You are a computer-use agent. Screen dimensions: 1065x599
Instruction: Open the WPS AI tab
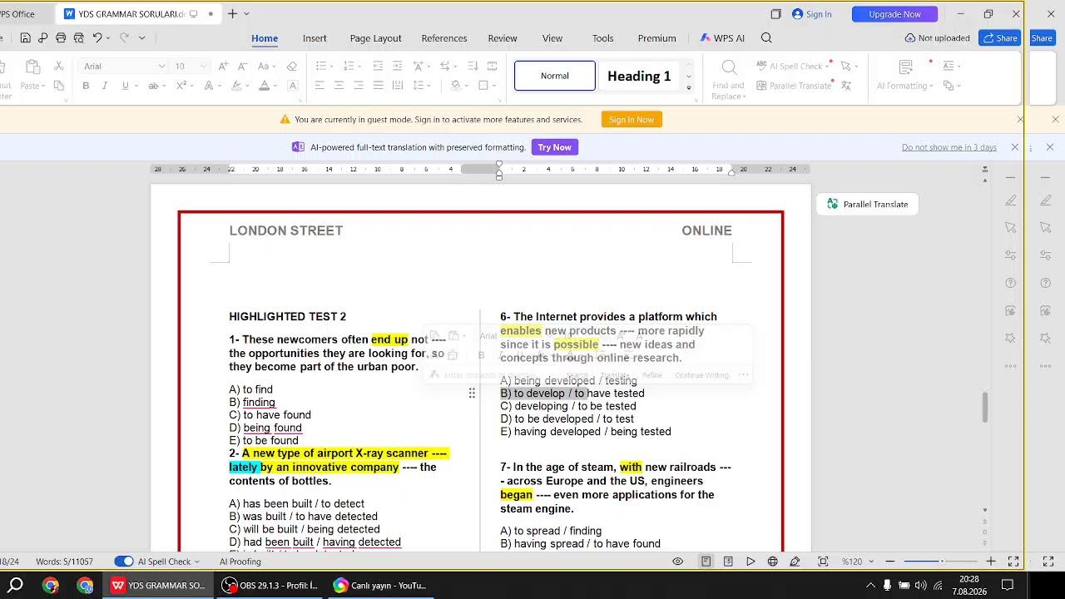[722, 38]
